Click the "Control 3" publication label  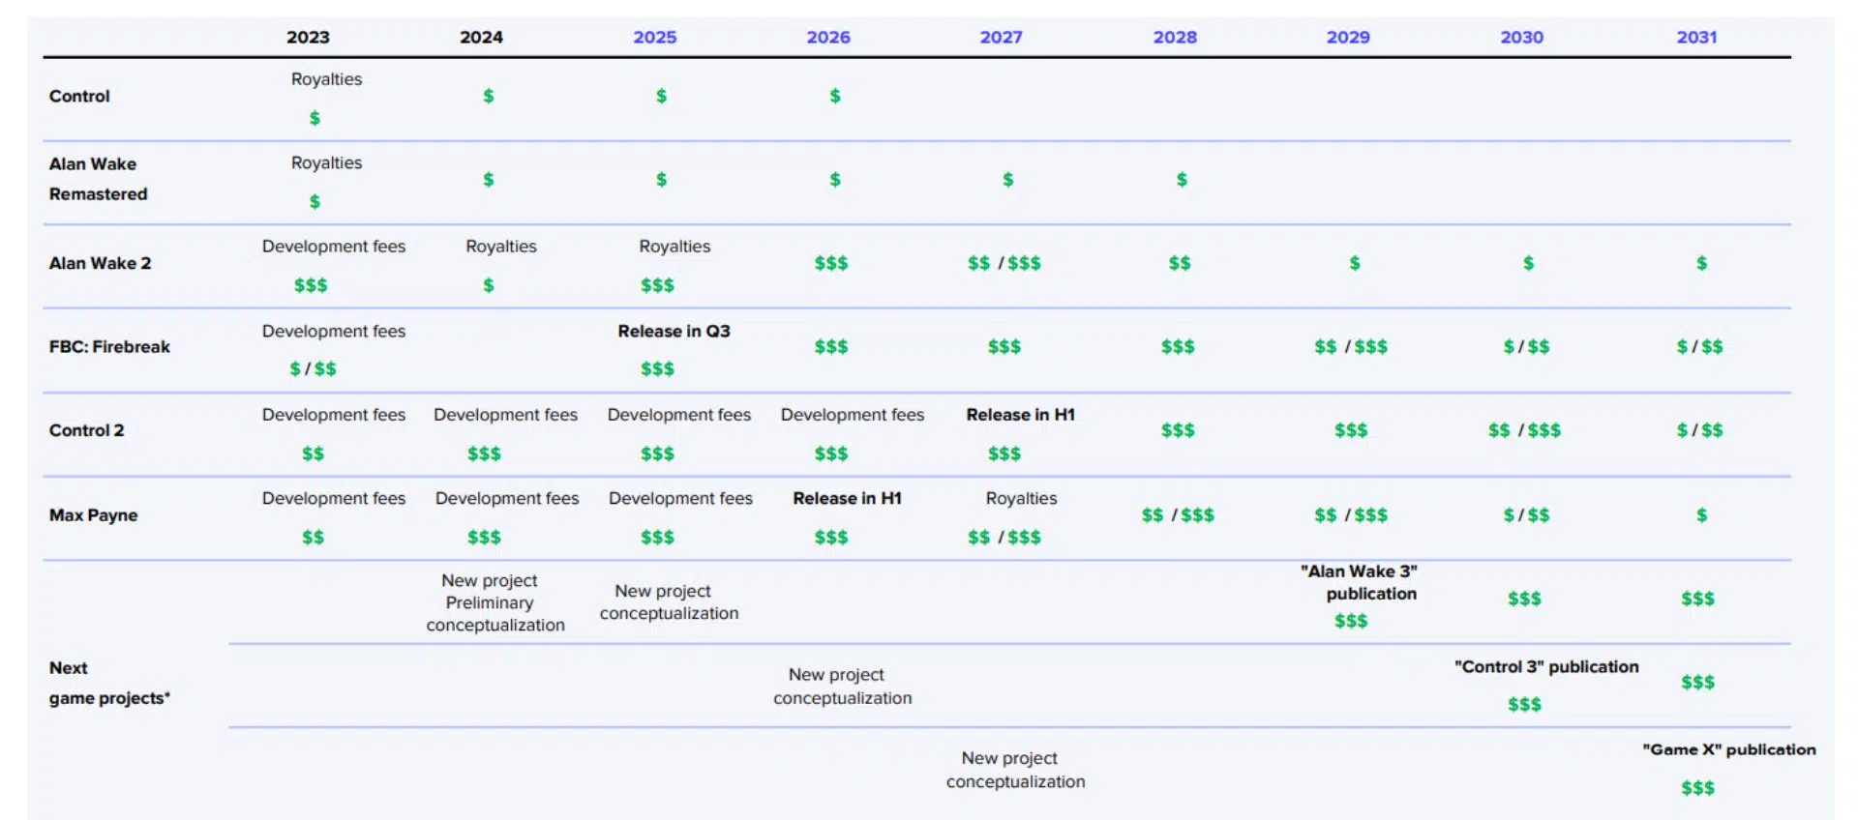[x=1545, y=666]
